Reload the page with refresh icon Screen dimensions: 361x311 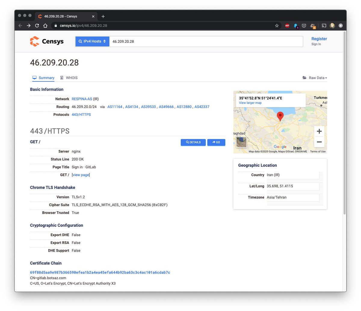(x=37, y=26)
